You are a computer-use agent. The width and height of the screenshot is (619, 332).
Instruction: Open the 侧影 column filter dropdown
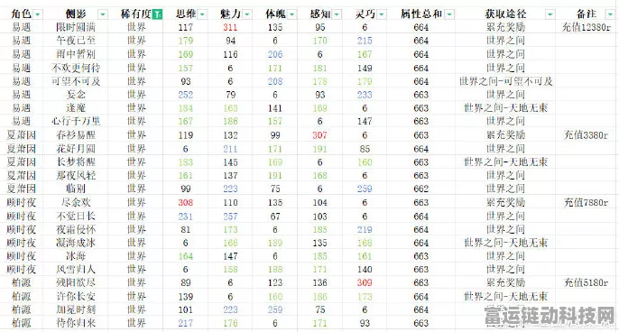(103, 14)
